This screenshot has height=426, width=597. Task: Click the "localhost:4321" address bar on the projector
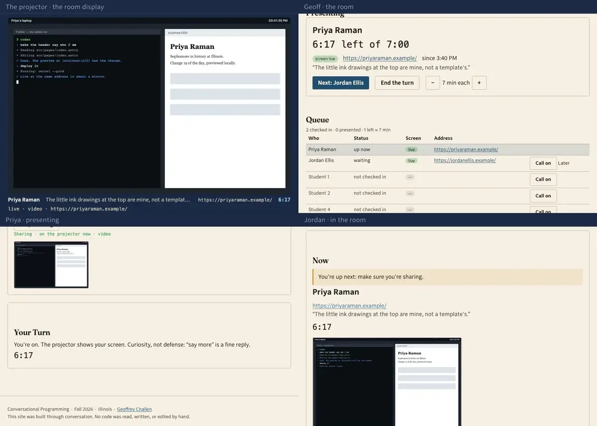(225, 32)
